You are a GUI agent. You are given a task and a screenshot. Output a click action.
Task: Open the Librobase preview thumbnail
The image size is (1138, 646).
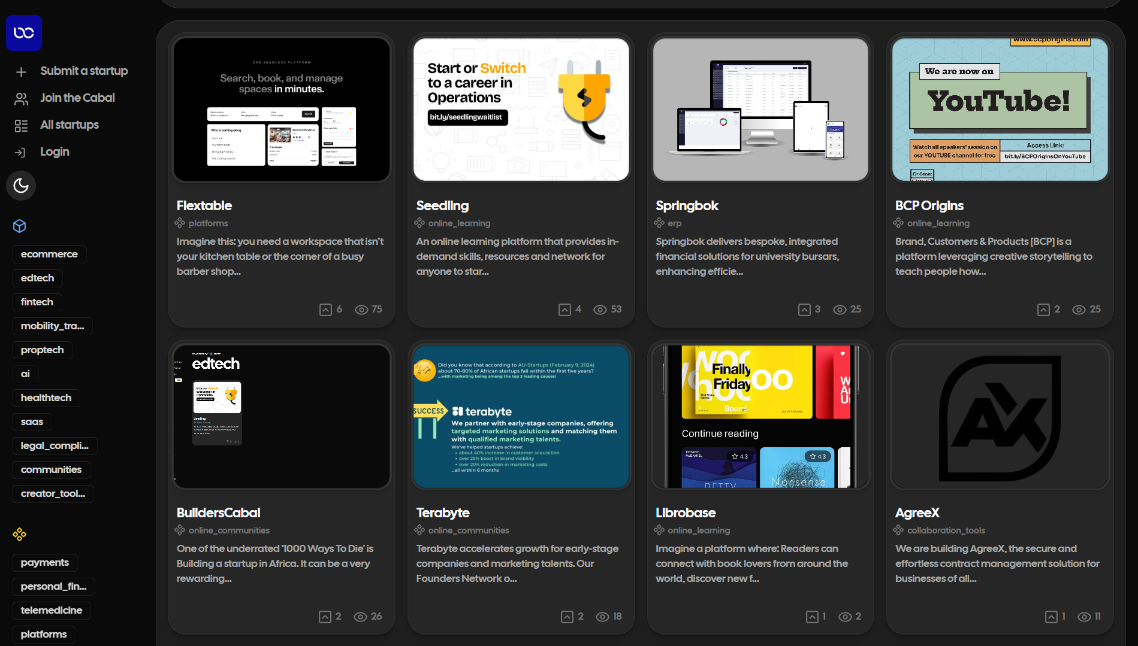(760, 417)
